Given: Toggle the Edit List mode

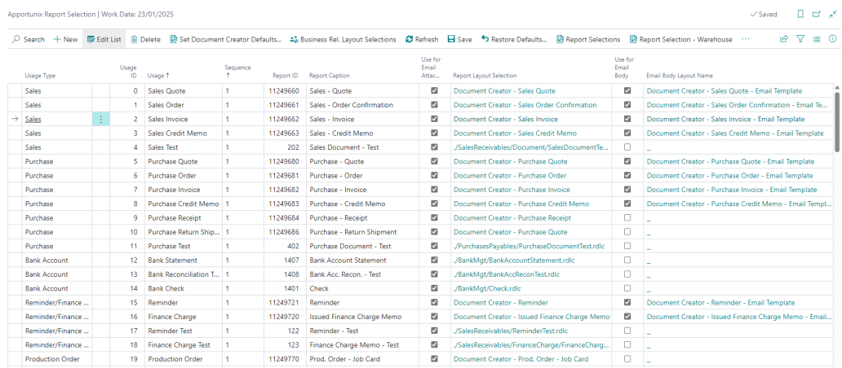Looking at the screenshot, I should 104,39.
